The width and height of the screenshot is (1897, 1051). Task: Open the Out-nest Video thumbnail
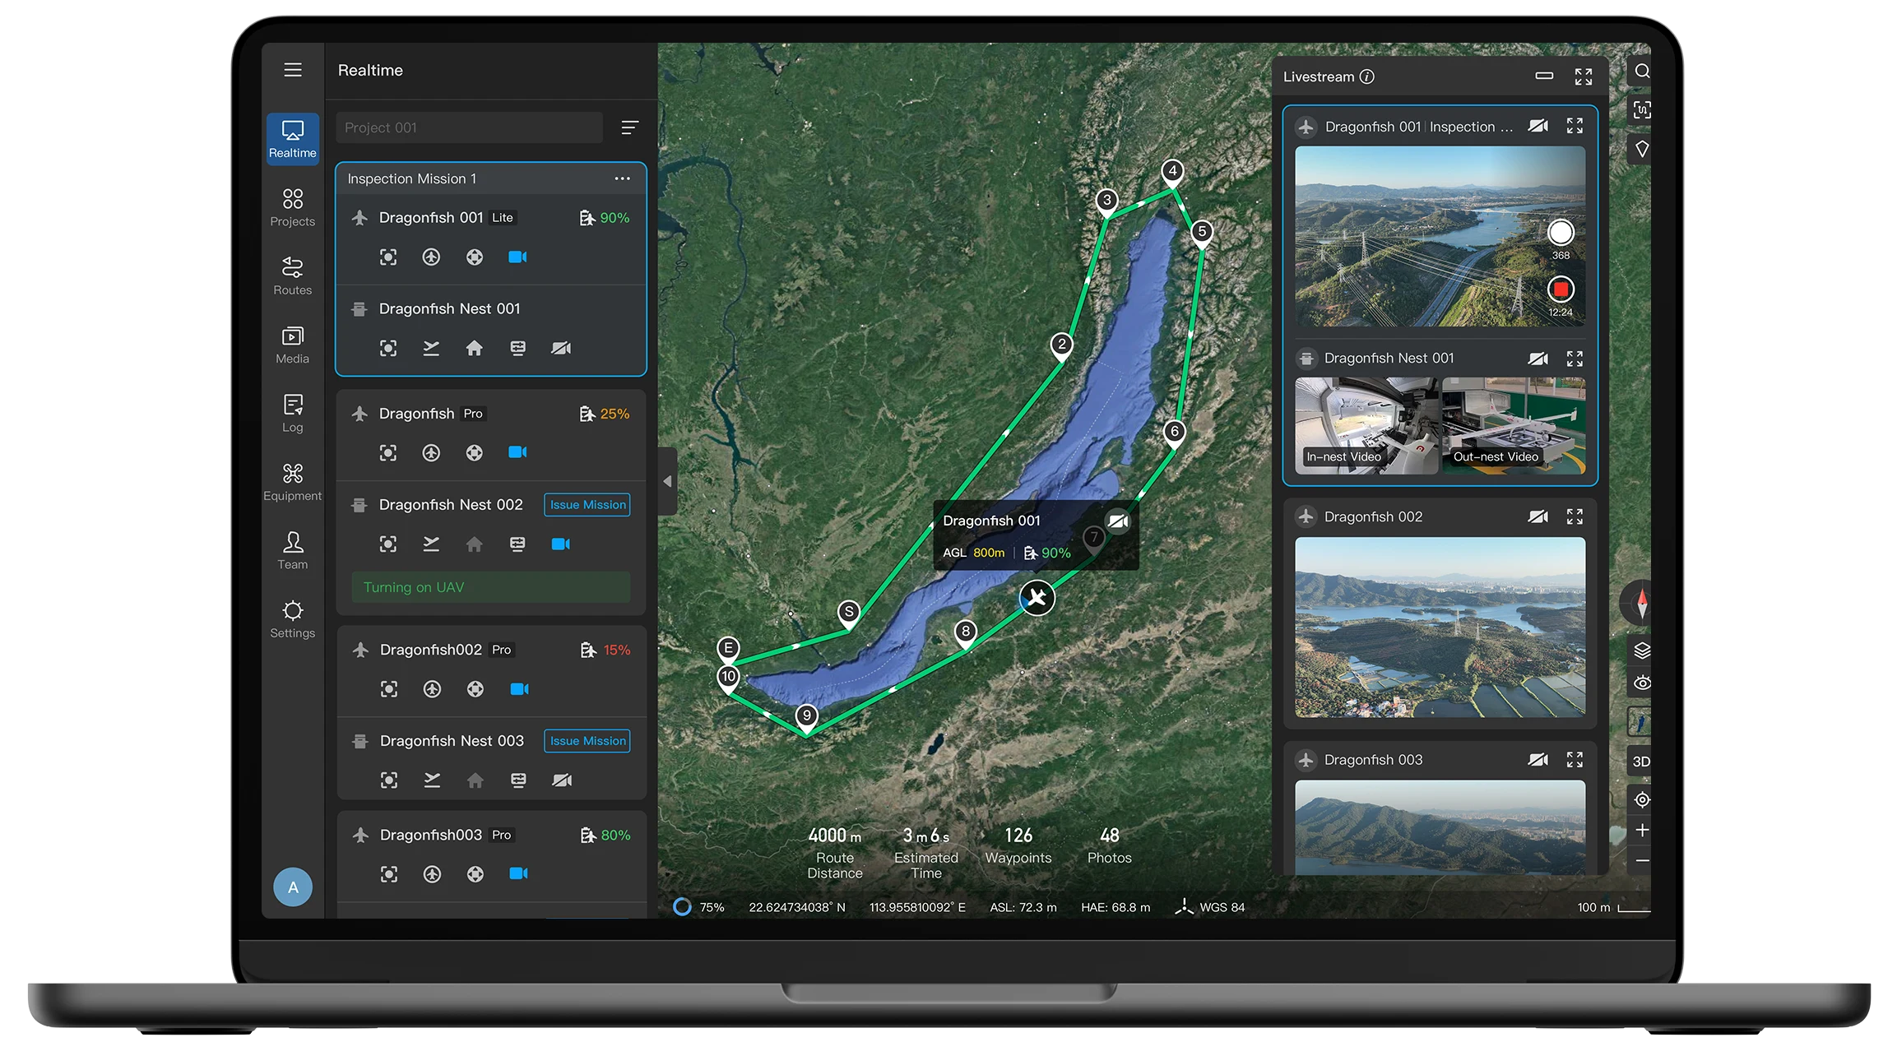click(1514, 426)
